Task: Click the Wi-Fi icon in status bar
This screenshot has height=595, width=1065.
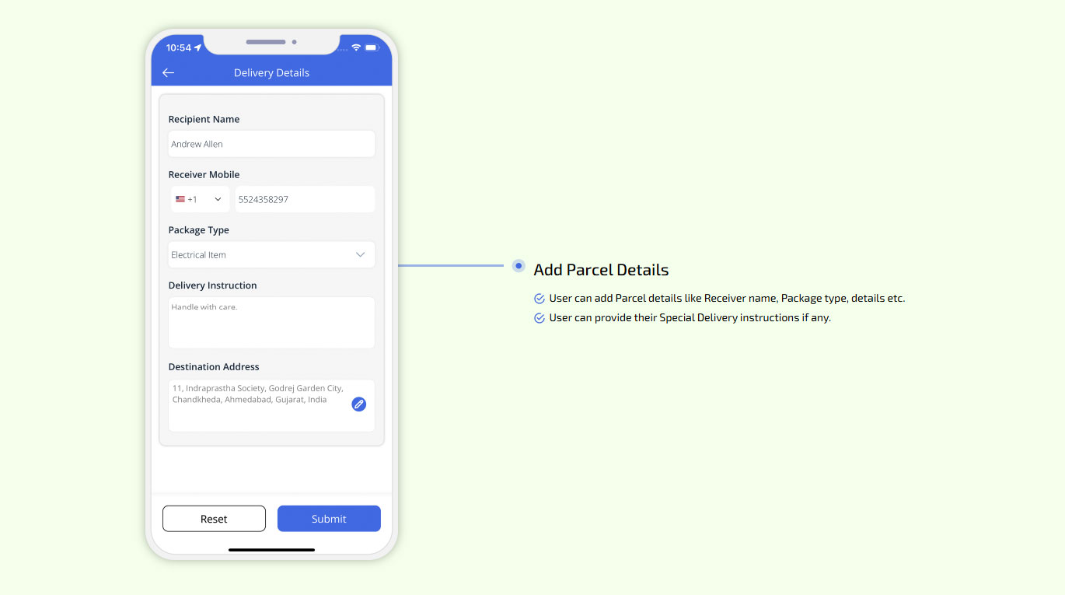Action: click(356, 47)
